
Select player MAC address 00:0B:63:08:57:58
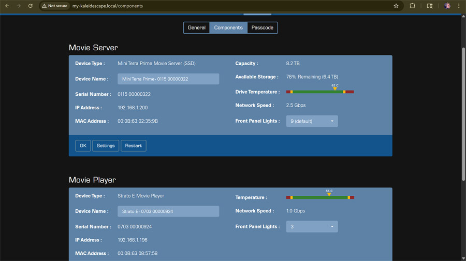(138, 253)
